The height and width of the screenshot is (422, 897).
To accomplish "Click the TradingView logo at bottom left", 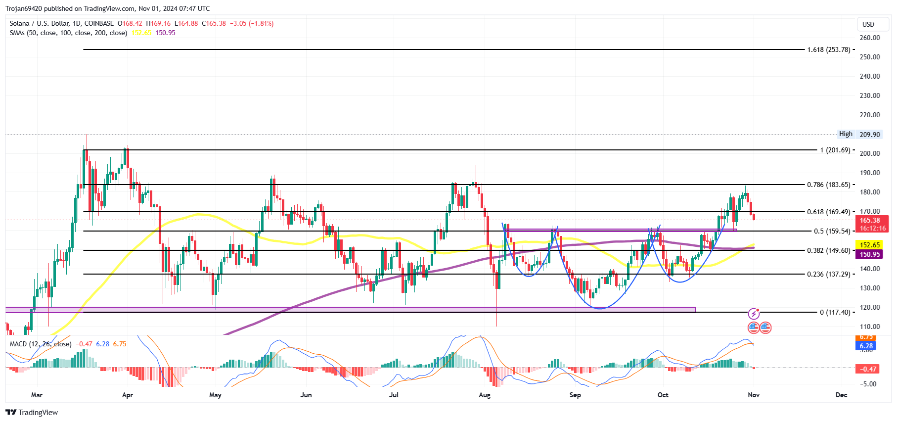I will coord(32,412).
